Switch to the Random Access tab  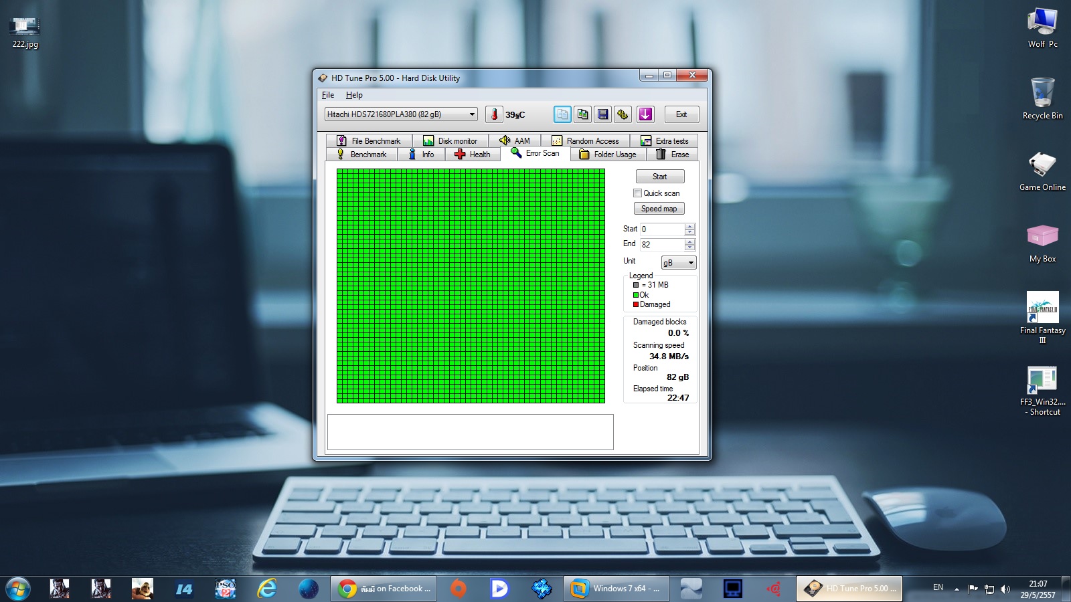(x=585, y=140)
